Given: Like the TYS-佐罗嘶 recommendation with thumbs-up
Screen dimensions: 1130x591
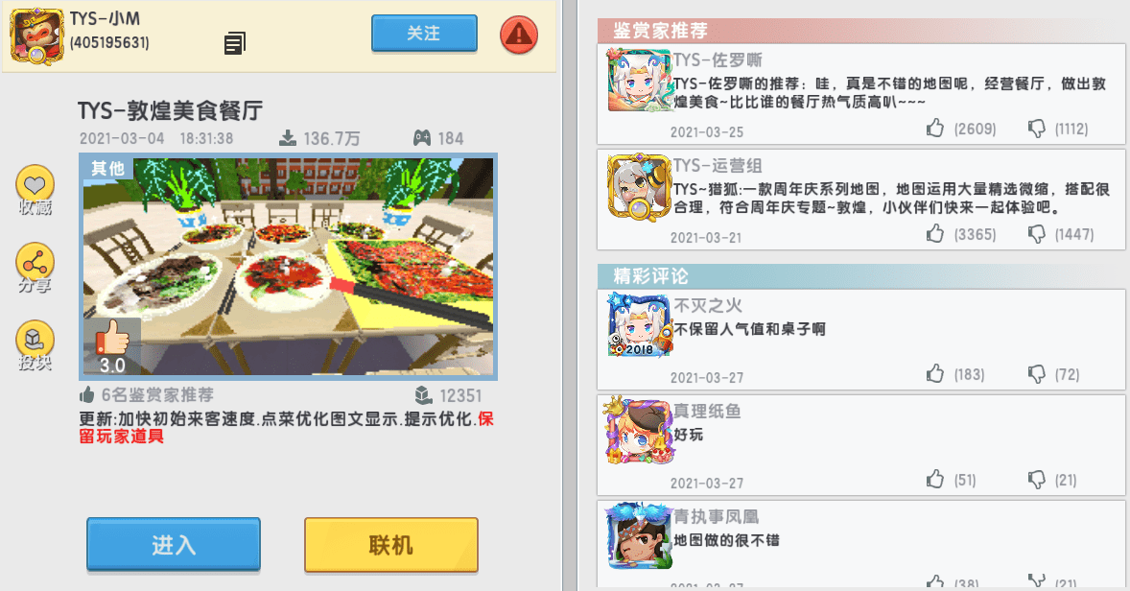Looking at the screenshot, I should tap(934, 129).
